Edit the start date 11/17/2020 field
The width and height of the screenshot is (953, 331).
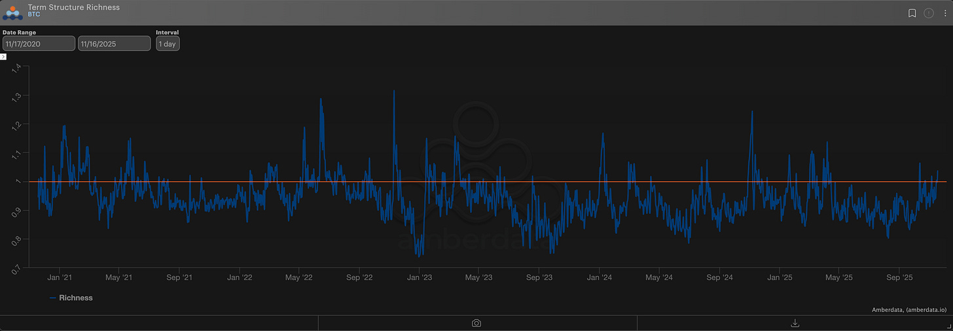tap(39, 43)
